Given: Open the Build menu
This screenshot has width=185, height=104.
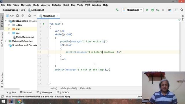Looking at the screenshot, I should point(66,5).
